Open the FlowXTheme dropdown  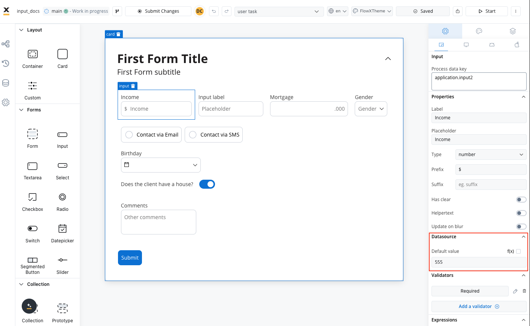[372, 11]
